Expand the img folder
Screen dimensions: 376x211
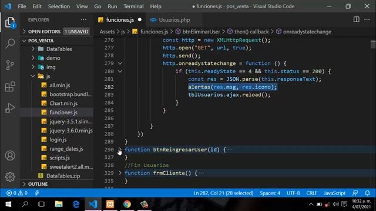pyautogui.click(x=33, y=67)
